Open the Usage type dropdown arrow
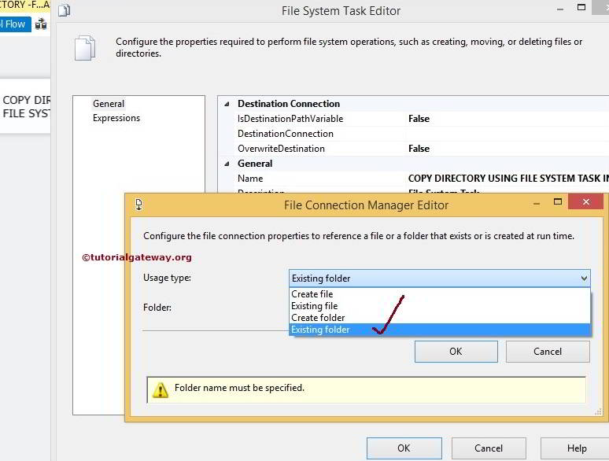This screenshot has width=609, height=461. pos(584,278)
